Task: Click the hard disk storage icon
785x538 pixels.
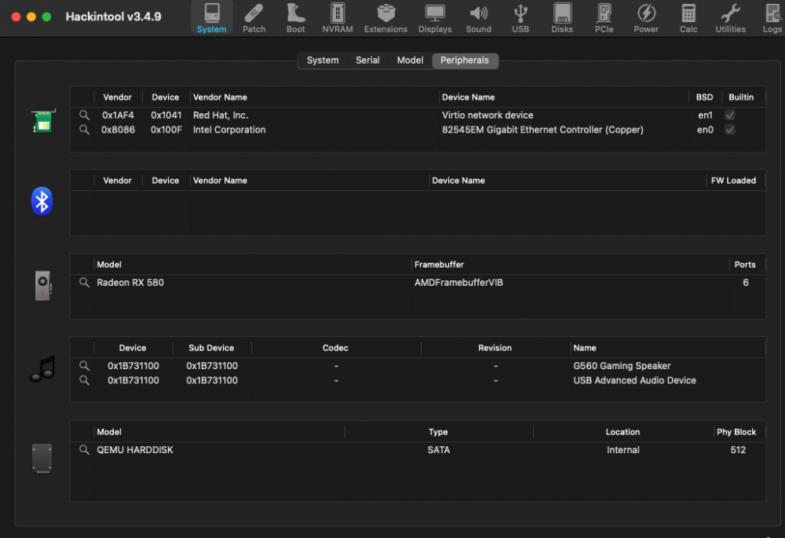Action: pos(42,458)
